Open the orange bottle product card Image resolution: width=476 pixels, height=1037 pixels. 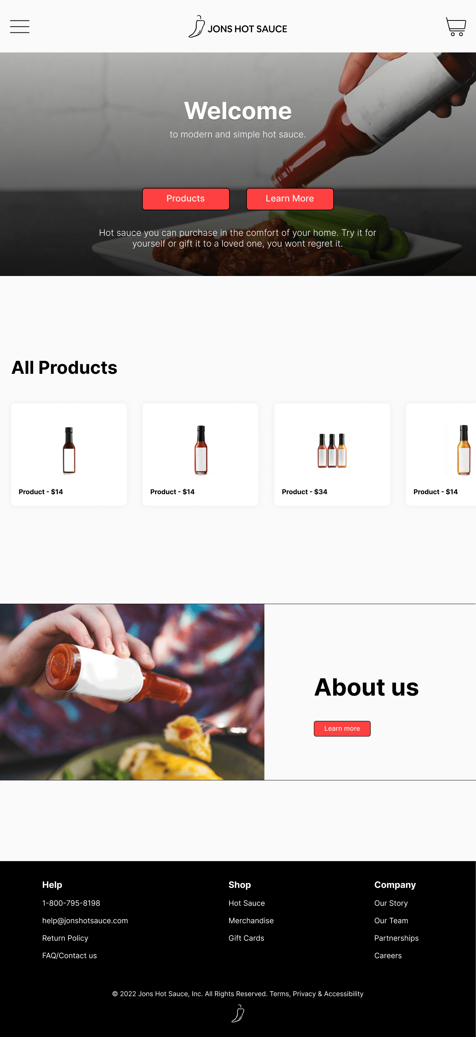(441, 455)
